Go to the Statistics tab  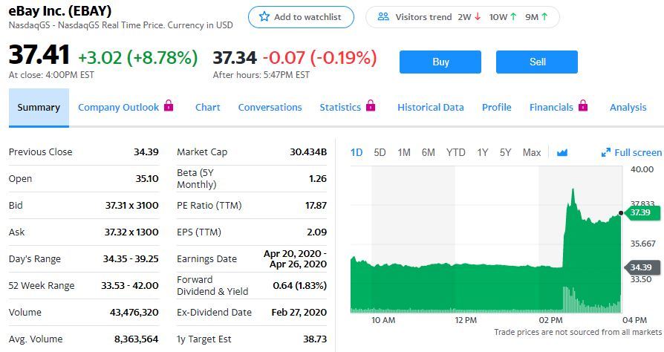[340, 108]
